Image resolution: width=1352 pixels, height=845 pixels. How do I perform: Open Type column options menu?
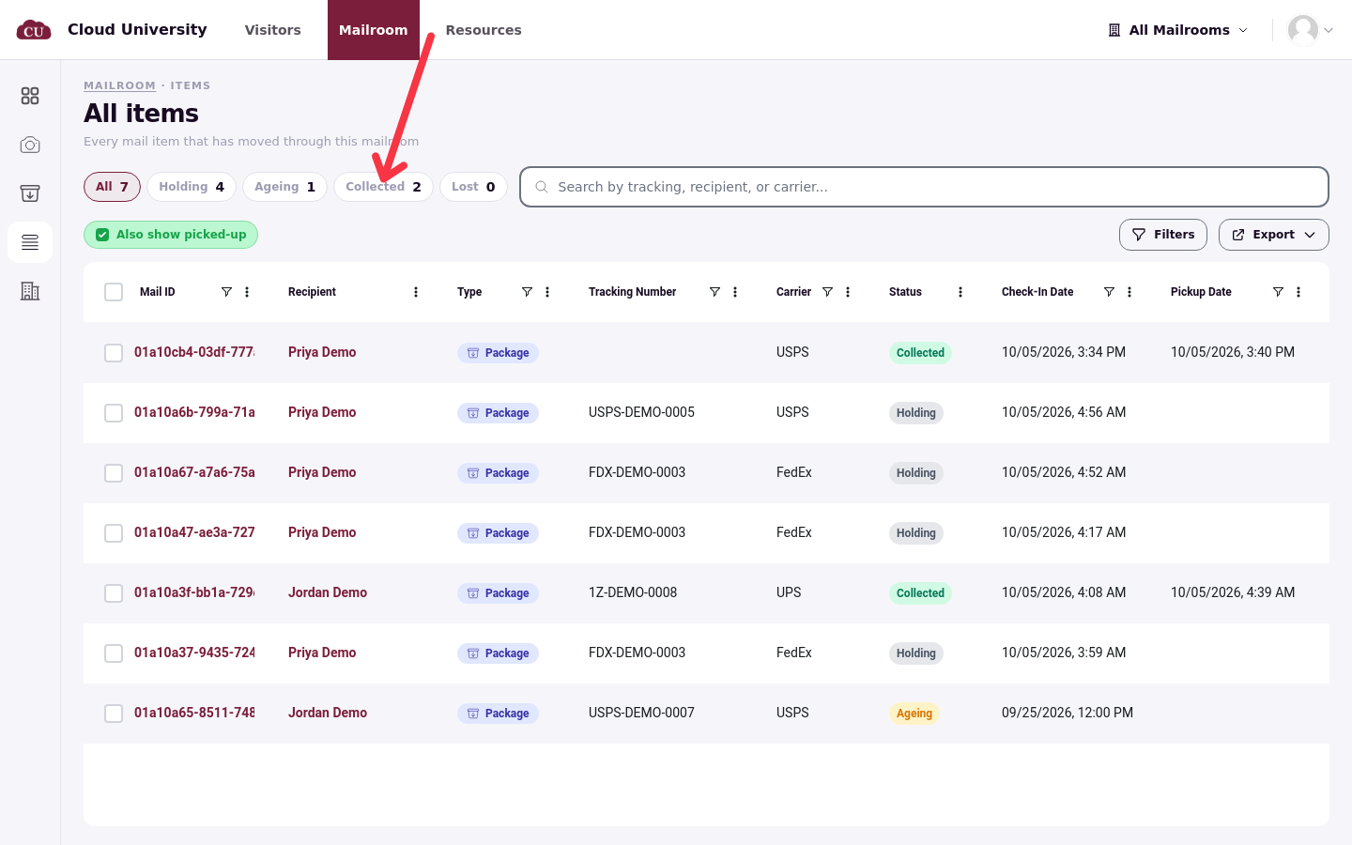pos(547,292)
